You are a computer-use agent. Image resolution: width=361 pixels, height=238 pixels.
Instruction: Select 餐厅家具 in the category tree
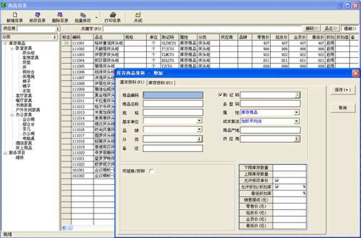click(24, 100)
